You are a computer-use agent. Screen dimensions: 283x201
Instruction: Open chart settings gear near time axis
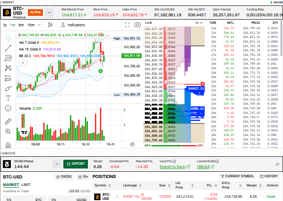[x=132, y=144]
